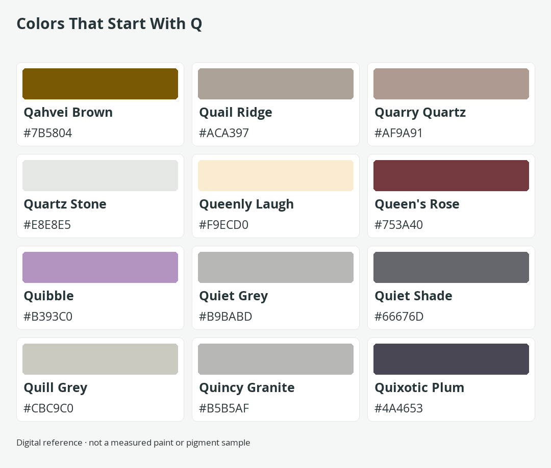Choose the Quixotic Plum color swatch
The height and width of the screenshot is (468, 551).
(x=451, y=359)
